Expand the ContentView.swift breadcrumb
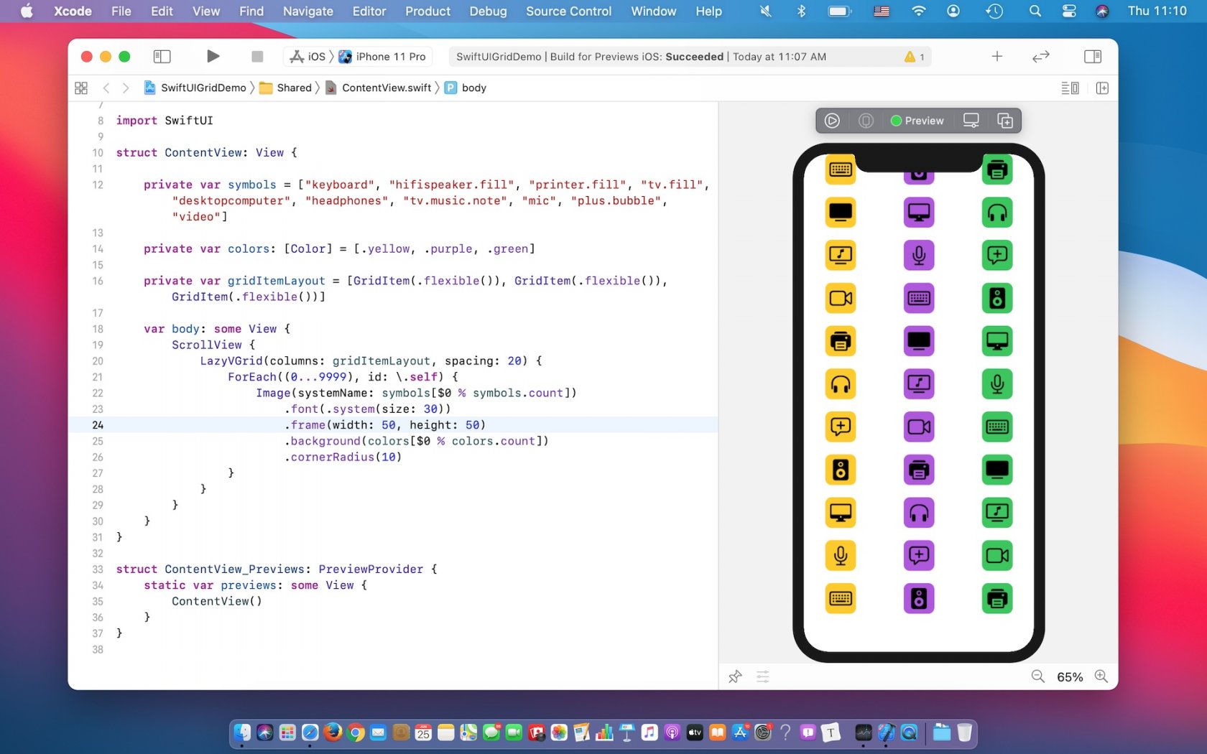The width and height of the screenshot is (1207, 754). tap(386, 88)
